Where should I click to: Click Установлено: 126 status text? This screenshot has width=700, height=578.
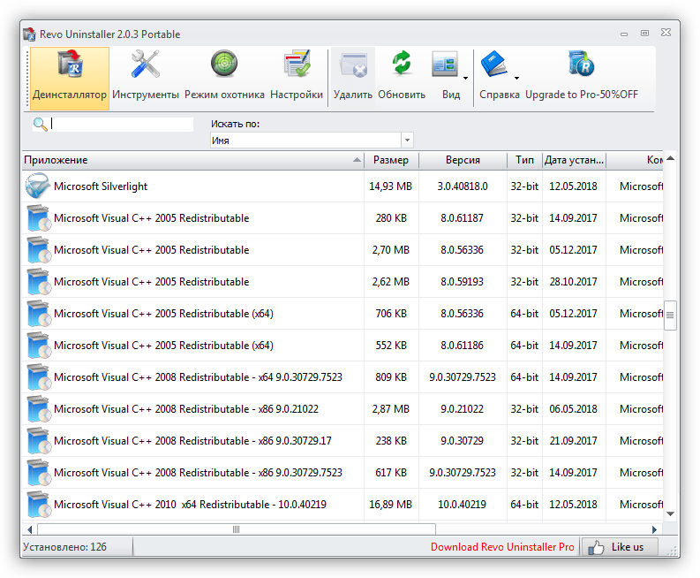coord(64,547)
